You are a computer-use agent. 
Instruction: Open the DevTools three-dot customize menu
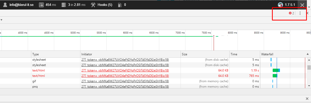click(300, 13)
